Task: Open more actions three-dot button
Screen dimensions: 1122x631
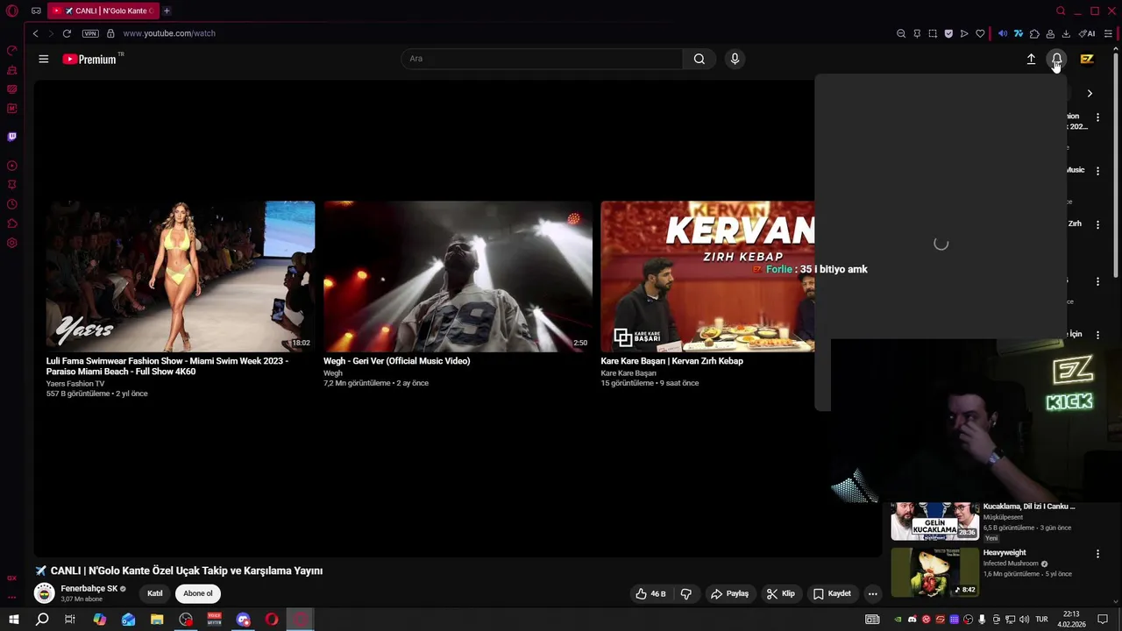Action: pos(872,593)
